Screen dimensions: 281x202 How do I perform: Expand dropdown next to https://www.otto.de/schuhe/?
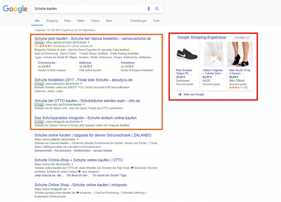point(72,164)
